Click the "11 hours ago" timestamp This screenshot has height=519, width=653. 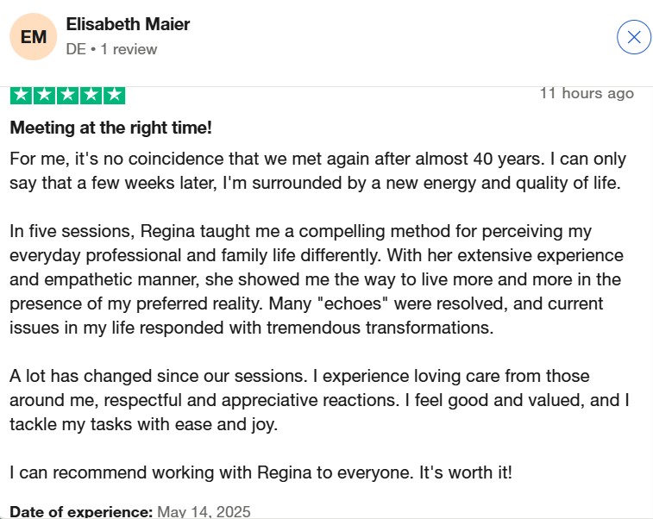click(x=587, y=93)
